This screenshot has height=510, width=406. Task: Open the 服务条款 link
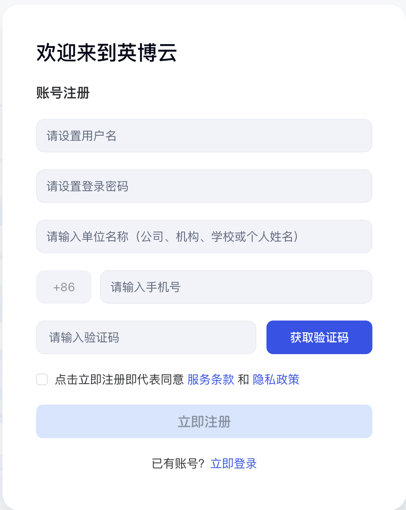pyautogui.click(x=211, y=380)
